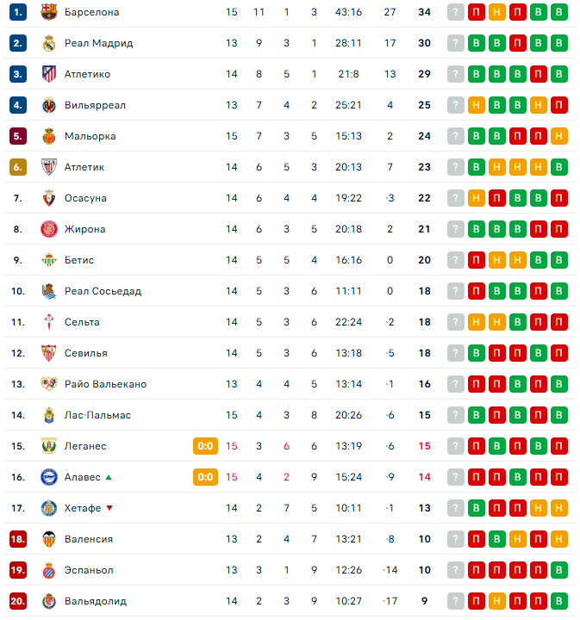Click the red down arrow beside Хетафе
The height and width of the screenshot is (620, 580).
[x=109, y=508]
